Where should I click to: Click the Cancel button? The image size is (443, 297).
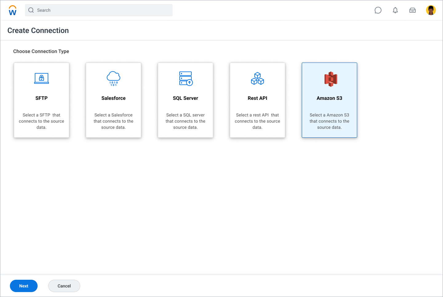tap(64, 286)
